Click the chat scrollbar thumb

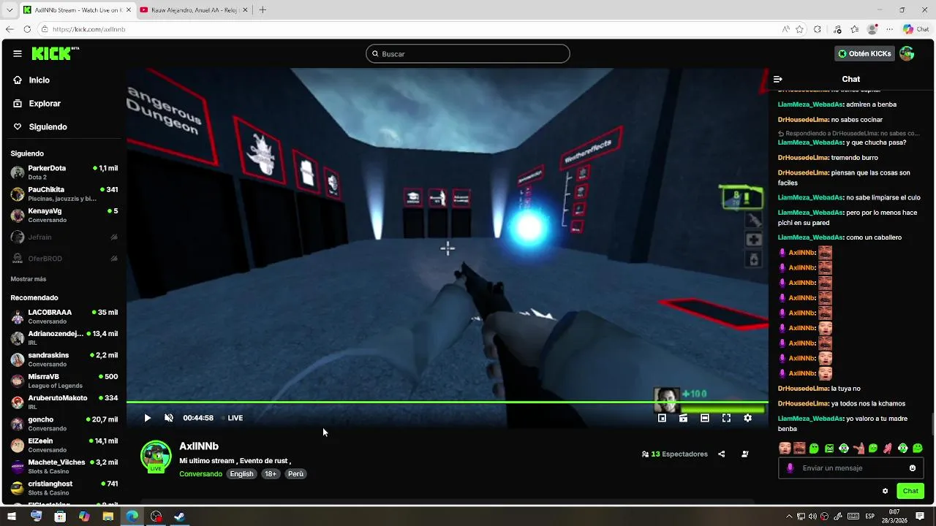(932, 423)
